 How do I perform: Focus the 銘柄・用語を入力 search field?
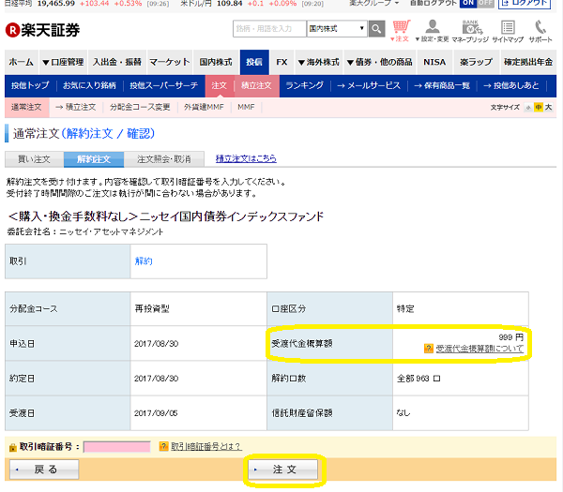pos(269,29)
